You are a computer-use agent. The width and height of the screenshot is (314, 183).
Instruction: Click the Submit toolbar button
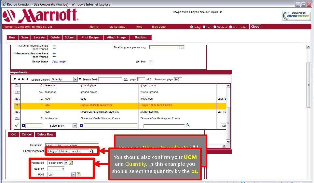70,37
